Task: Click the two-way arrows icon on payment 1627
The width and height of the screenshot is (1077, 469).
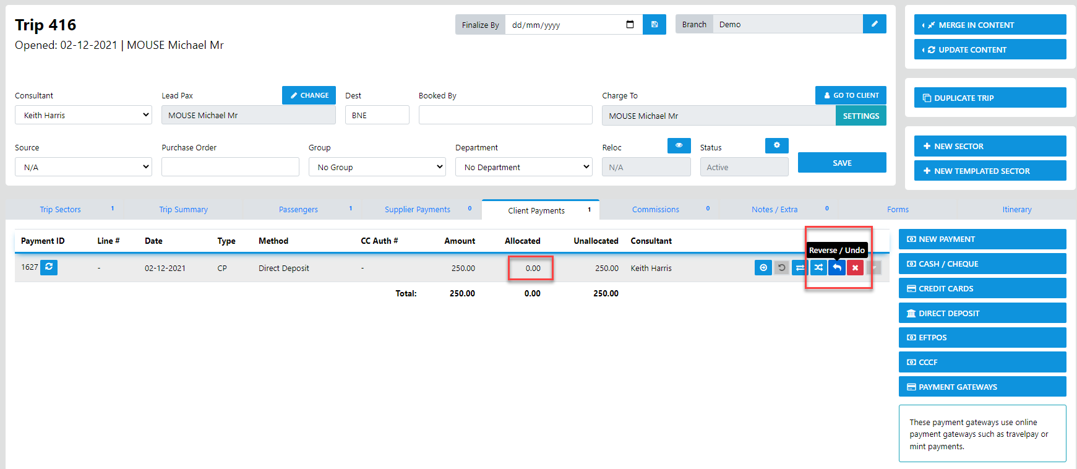Action: (x=800, y=268)
